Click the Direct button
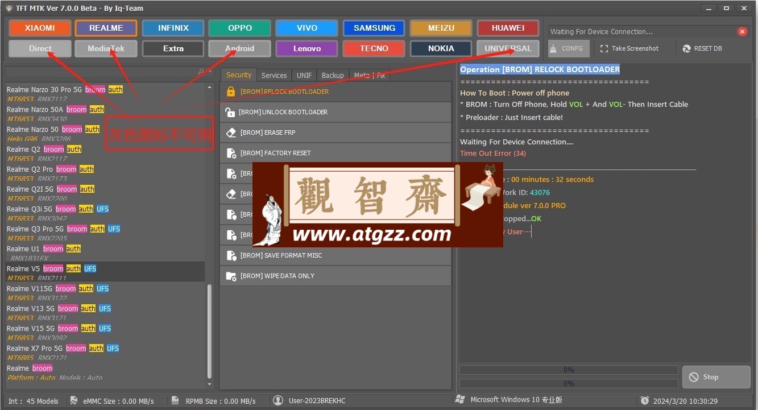This screenshot has width=758, height=410. pos(40,48)
